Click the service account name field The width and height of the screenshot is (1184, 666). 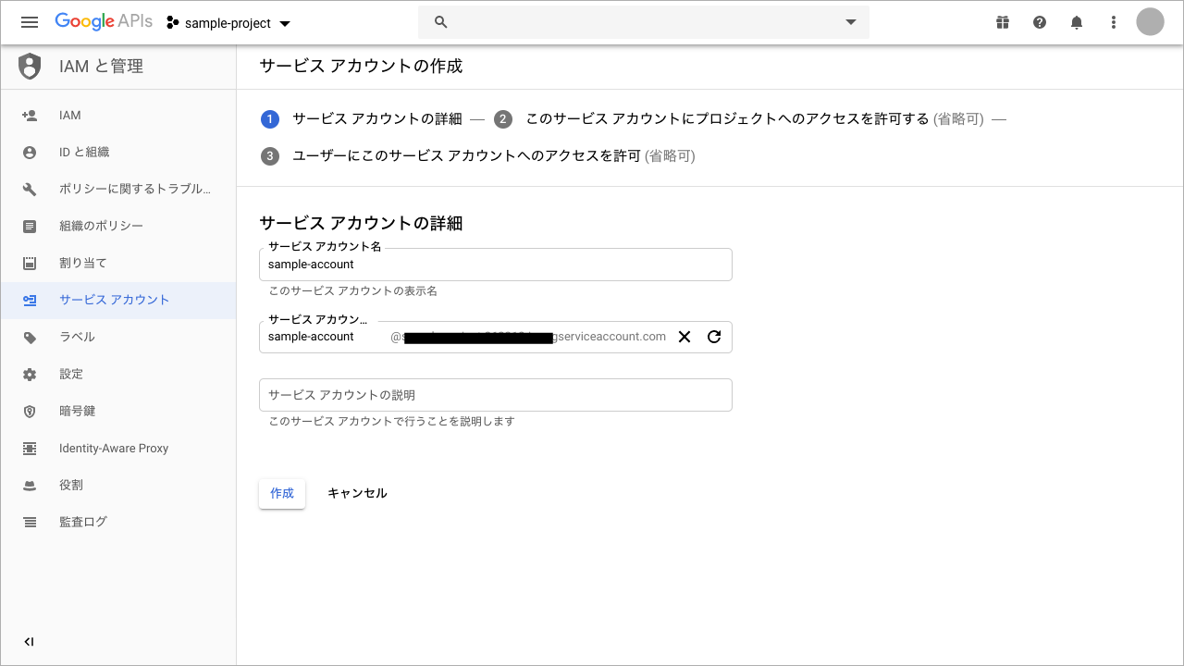click(x=496, y=264)
